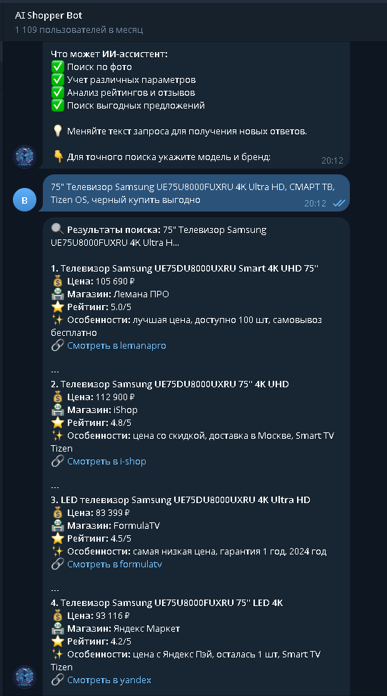387x696 pixels.
Task: Click the light bulb icon in the intro message
Action: (x=58, y=131)
